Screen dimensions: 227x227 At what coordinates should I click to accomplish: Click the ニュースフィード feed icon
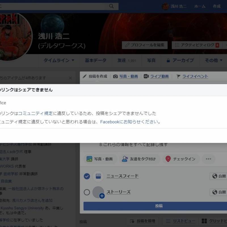(x=98, y=176)
